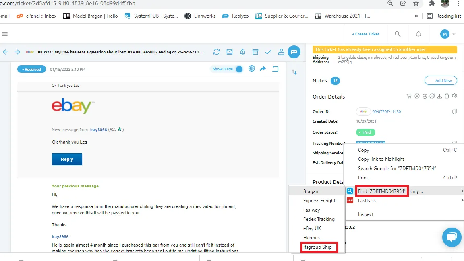
Task: Open the Replyco bookmark
Action: 236,16
